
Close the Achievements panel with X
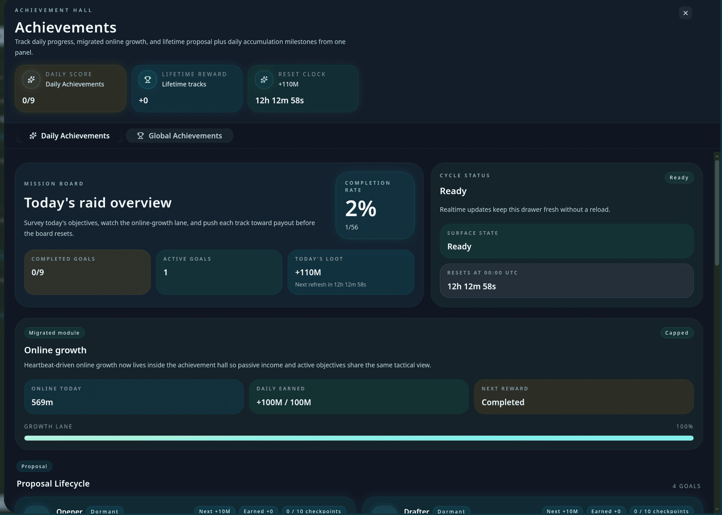[x=685, y=13]
